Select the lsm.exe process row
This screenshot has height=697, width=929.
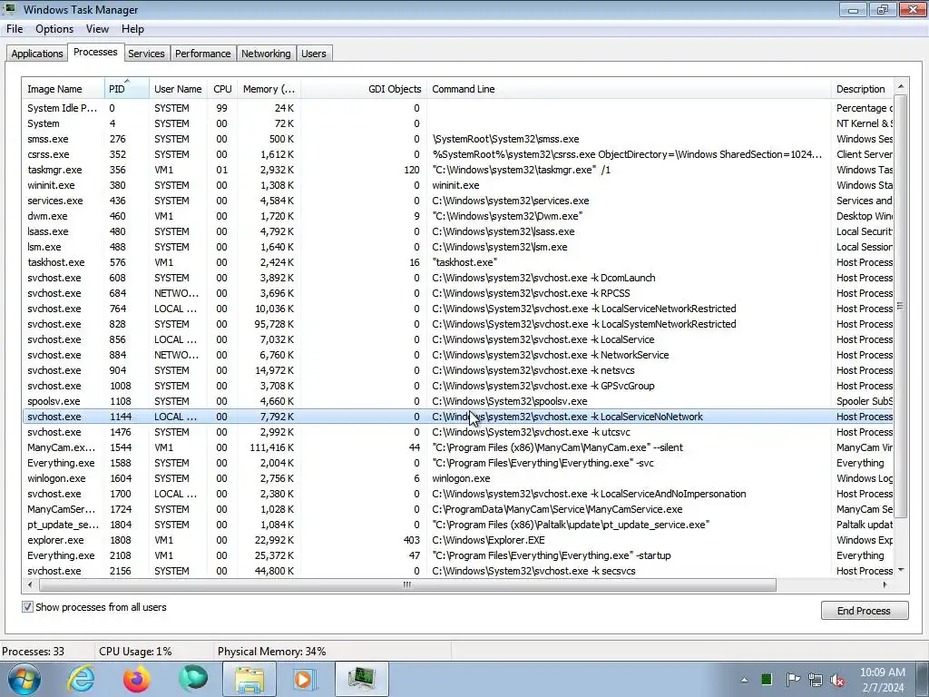click(458, 247)
